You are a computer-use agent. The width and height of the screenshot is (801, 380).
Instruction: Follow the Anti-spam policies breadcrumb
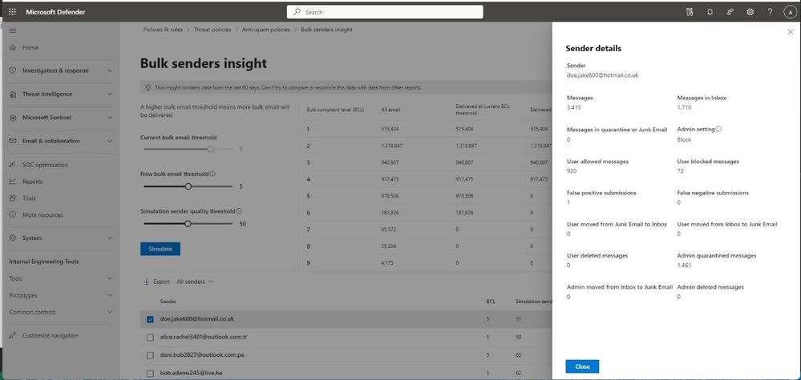pyautogui.click(x=265, y=30)
